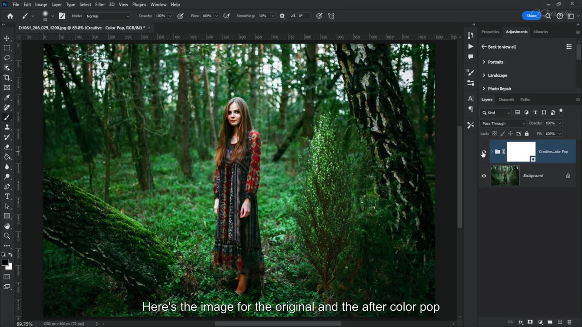Toggle pressure for opacity in options bar

181,16
